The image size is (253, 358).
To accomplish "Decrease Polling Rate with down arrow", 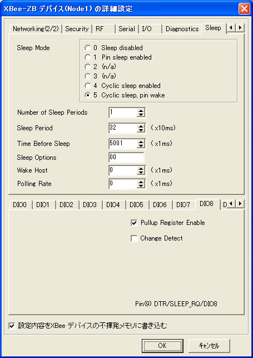I will [141, 186].
